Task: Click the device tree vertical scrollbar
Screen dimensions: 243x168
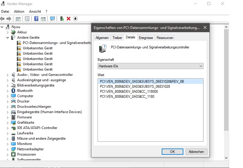Action: pos(226,89)
